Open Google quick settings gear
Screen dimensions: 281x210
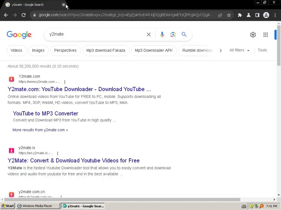(x=253, y=35)
